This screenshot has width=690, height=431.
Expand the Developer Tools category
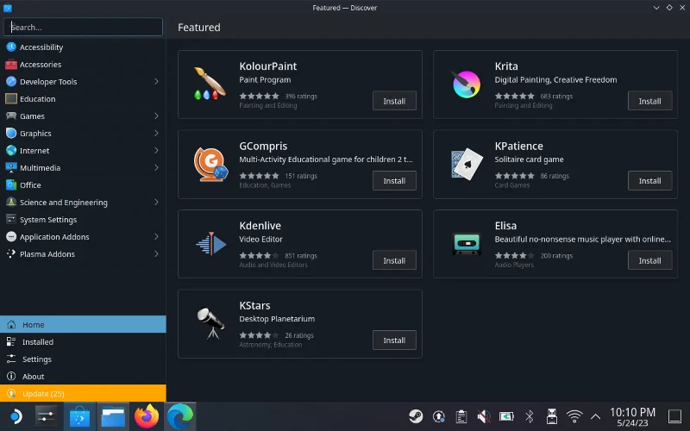point(156,81)
